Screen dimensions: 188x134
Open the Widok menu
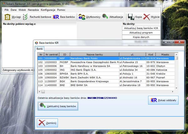(x=22, y=10)
